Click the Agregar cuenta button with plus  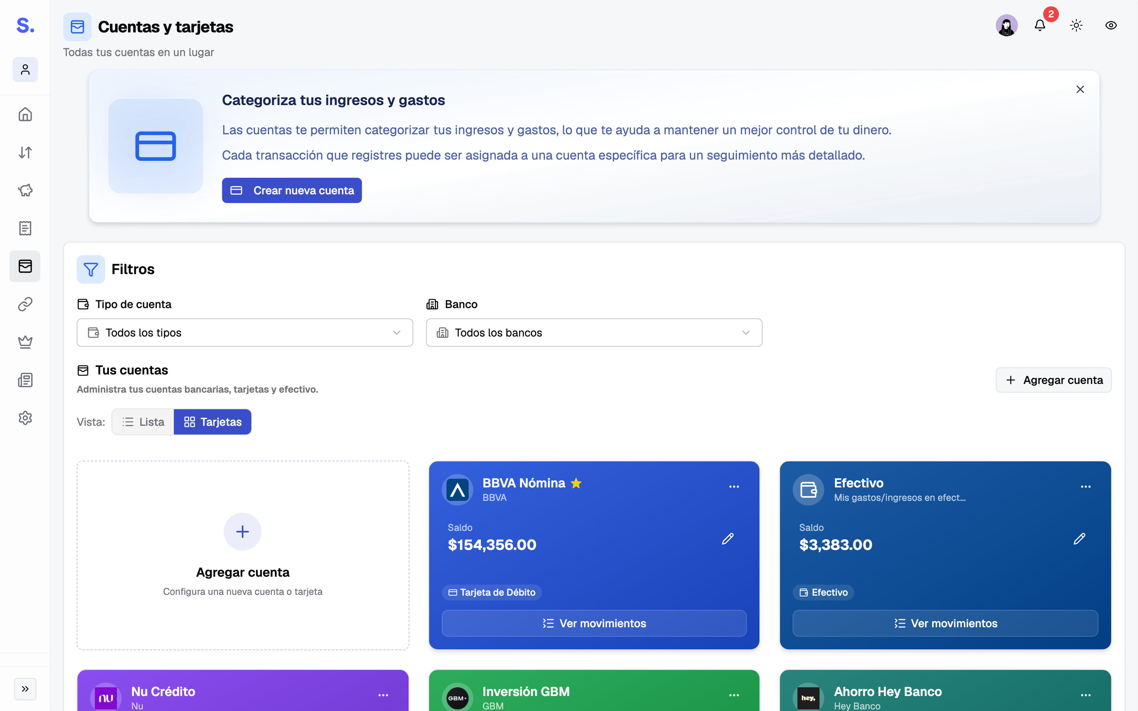[1053, 380]
